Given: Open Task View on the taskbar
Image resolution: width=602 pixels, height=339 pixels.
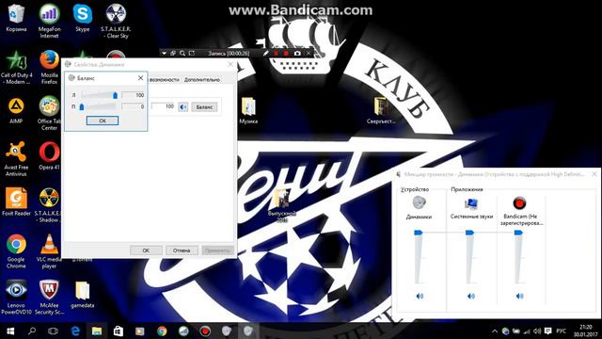Looking at the screenshot, I should point(53,331).
